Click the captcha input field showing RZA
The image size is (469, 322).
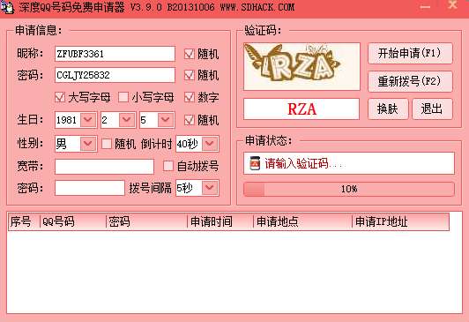[x=301, y=109]
